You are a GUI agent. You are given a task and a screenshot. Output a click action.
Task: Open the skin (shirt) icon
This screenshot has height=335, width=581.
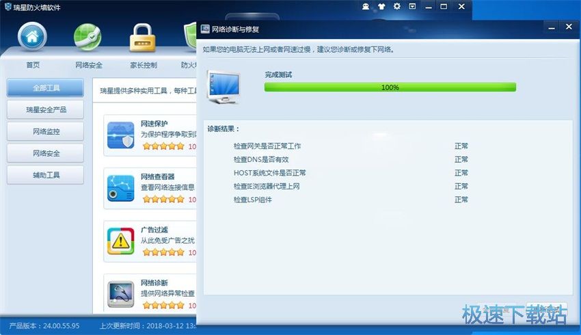[381, 6]
